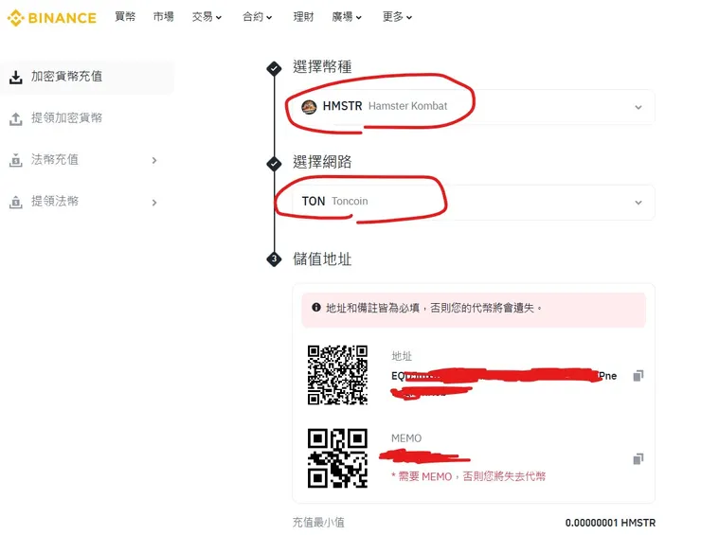Screen dimensions: 701x535
Task: Click the 充值最小值 label
Action: coord(318,522)
